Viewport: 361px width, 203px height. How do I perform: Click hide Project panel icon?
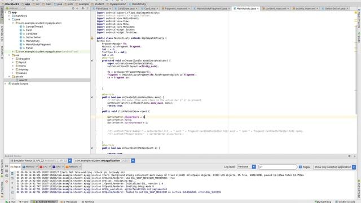(x=88, y=8)
